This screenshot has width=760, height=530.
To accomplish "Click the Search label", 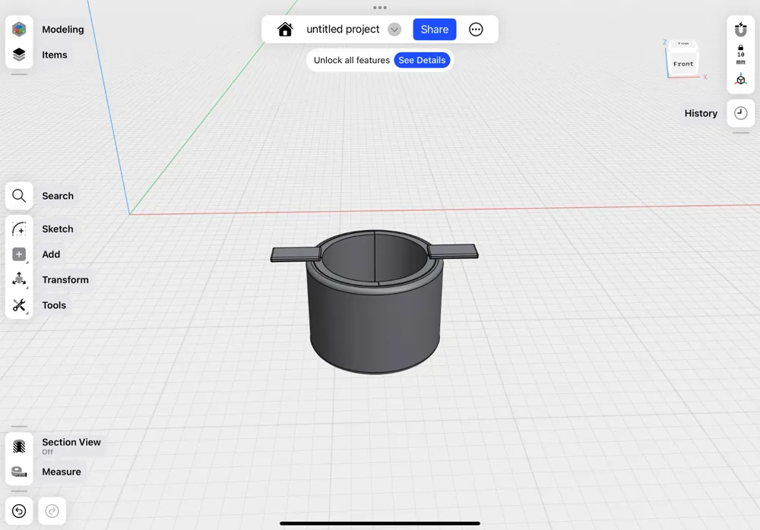I will (x=58, y=196).
